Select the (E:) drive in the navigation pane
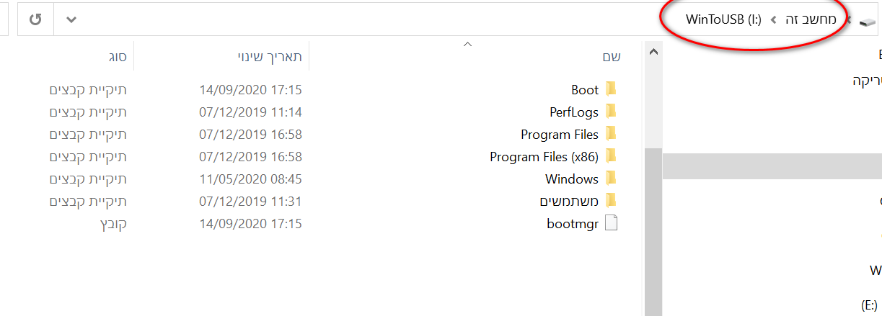882x316 pixels. coord(868,304)
